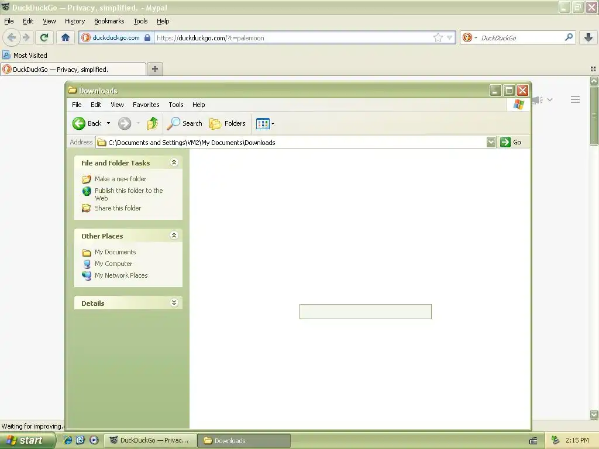Viewport: 599px width, 449px height.
Task: Go to My Computer in Other Places
Action: pos(113,264)
